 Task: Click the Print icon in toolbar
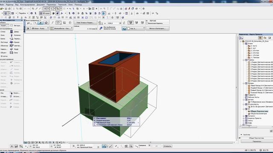click(9, 8)
